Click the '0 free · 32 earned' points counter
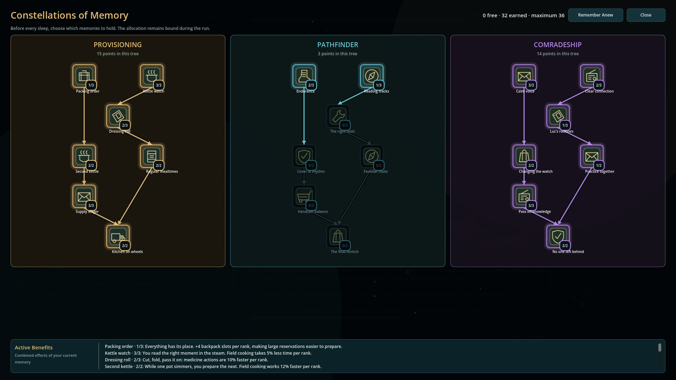The image size is (676, 380). tap(523, 15)
